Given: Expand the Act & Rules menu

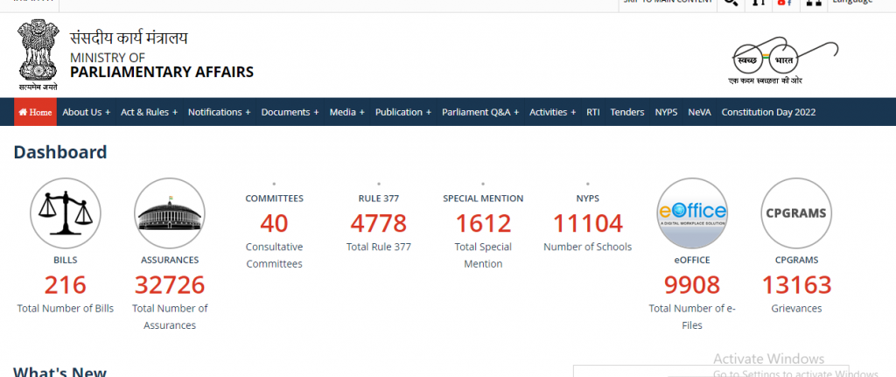Looking at the screenshot, I should tap(149, 112).
